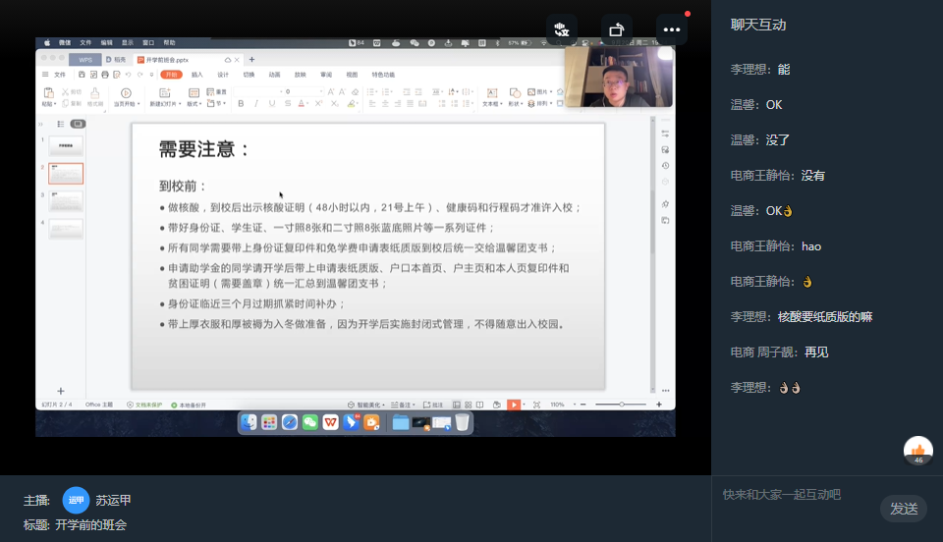Screen dimensions: 943x542
Task: Toggle superscript formatting
Action: tap(318, 103)
